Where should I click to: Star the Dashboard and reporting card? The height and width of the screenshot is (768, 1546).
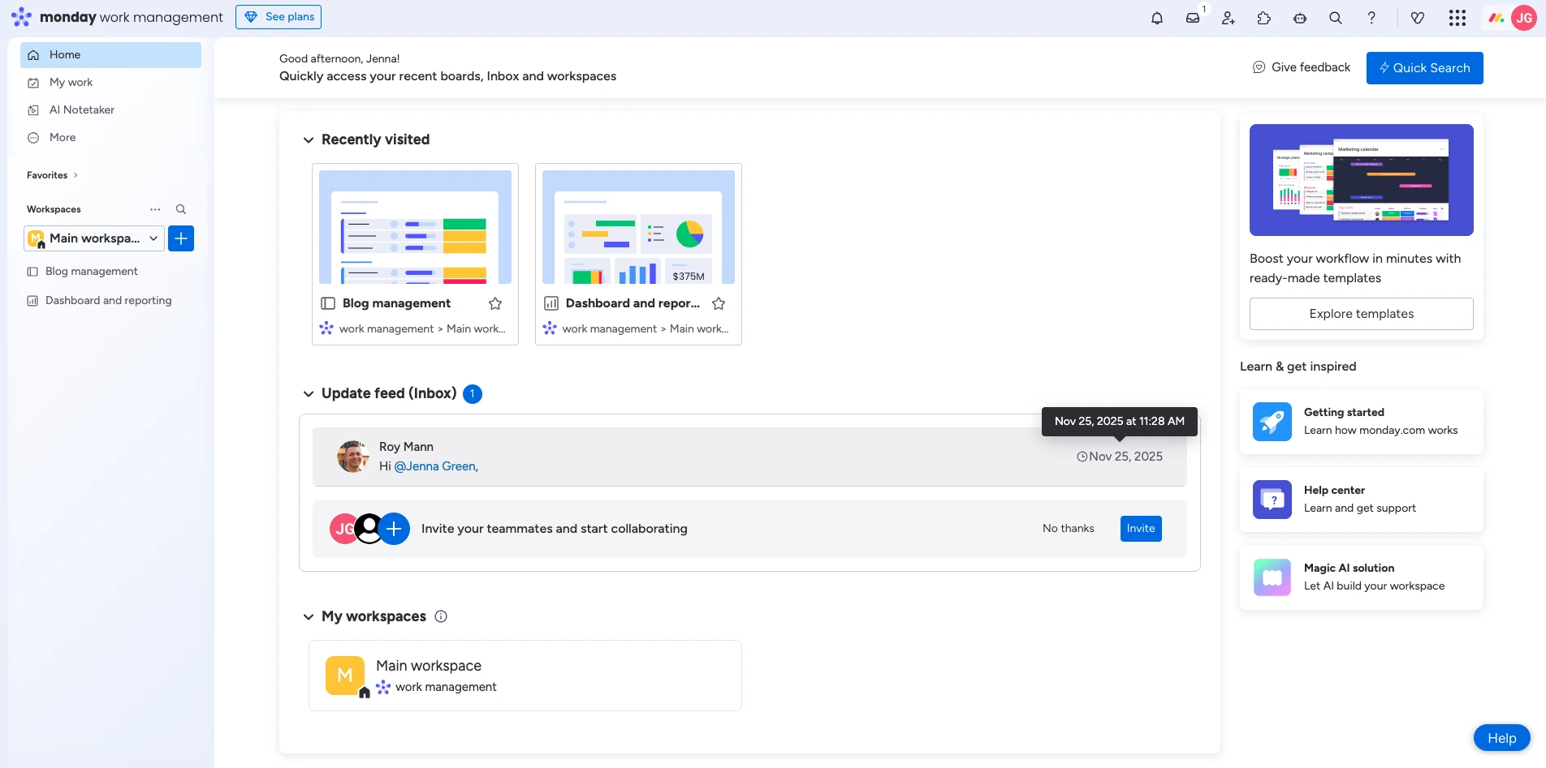tap(719, 303)
